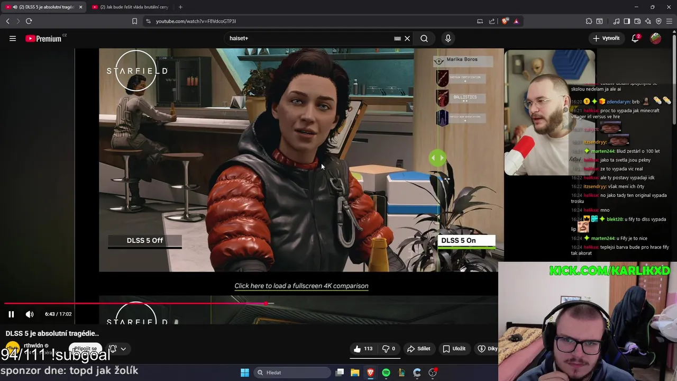Start voice search with microphone
Viewport: 677px width, 381px height.
click(448, 38)
